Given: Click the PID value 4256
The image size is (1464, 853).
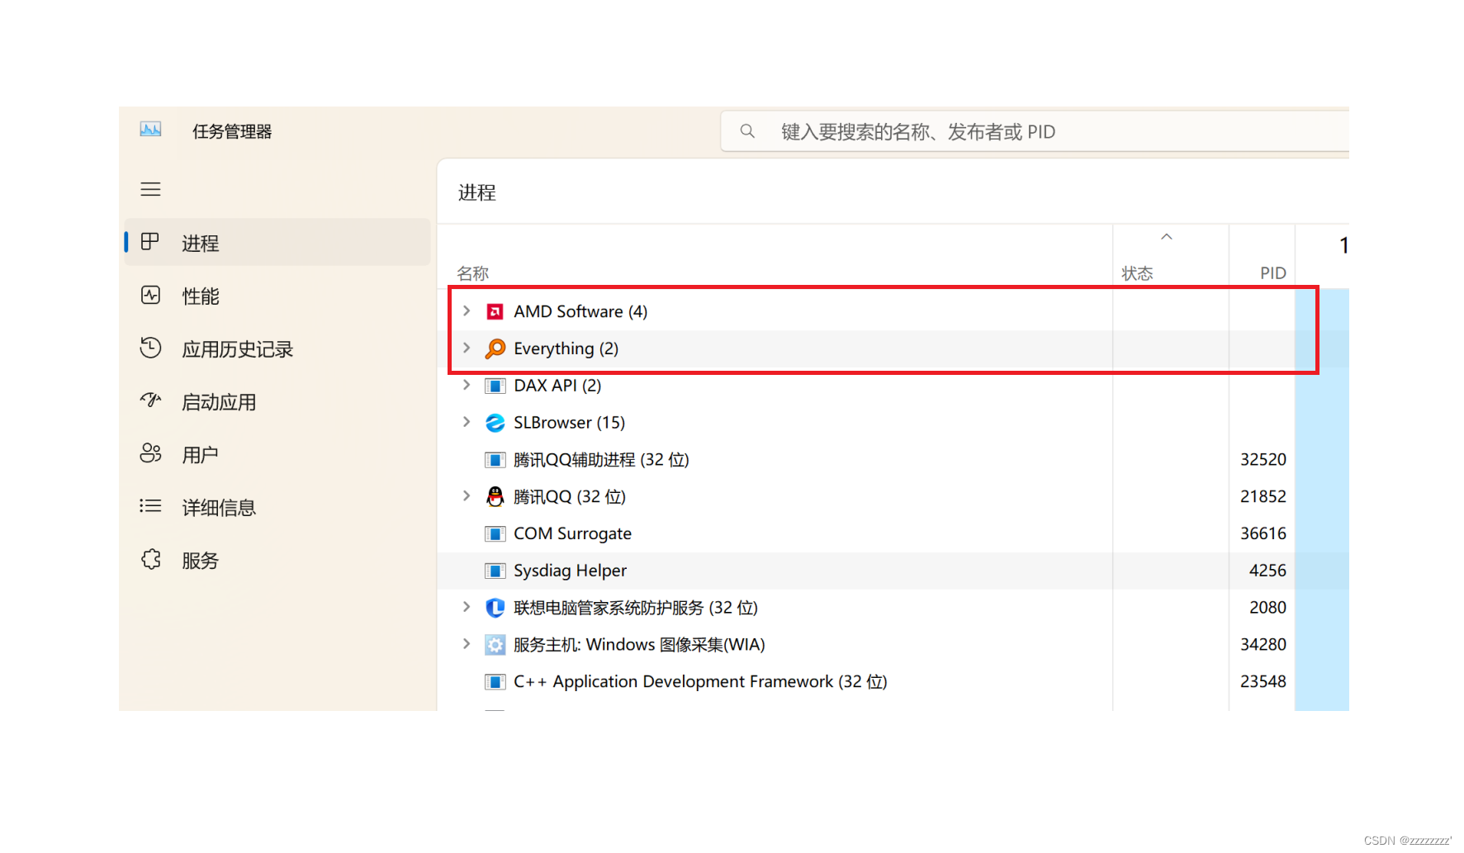Looking at the screenshot, I should (x=1267, y=571).
